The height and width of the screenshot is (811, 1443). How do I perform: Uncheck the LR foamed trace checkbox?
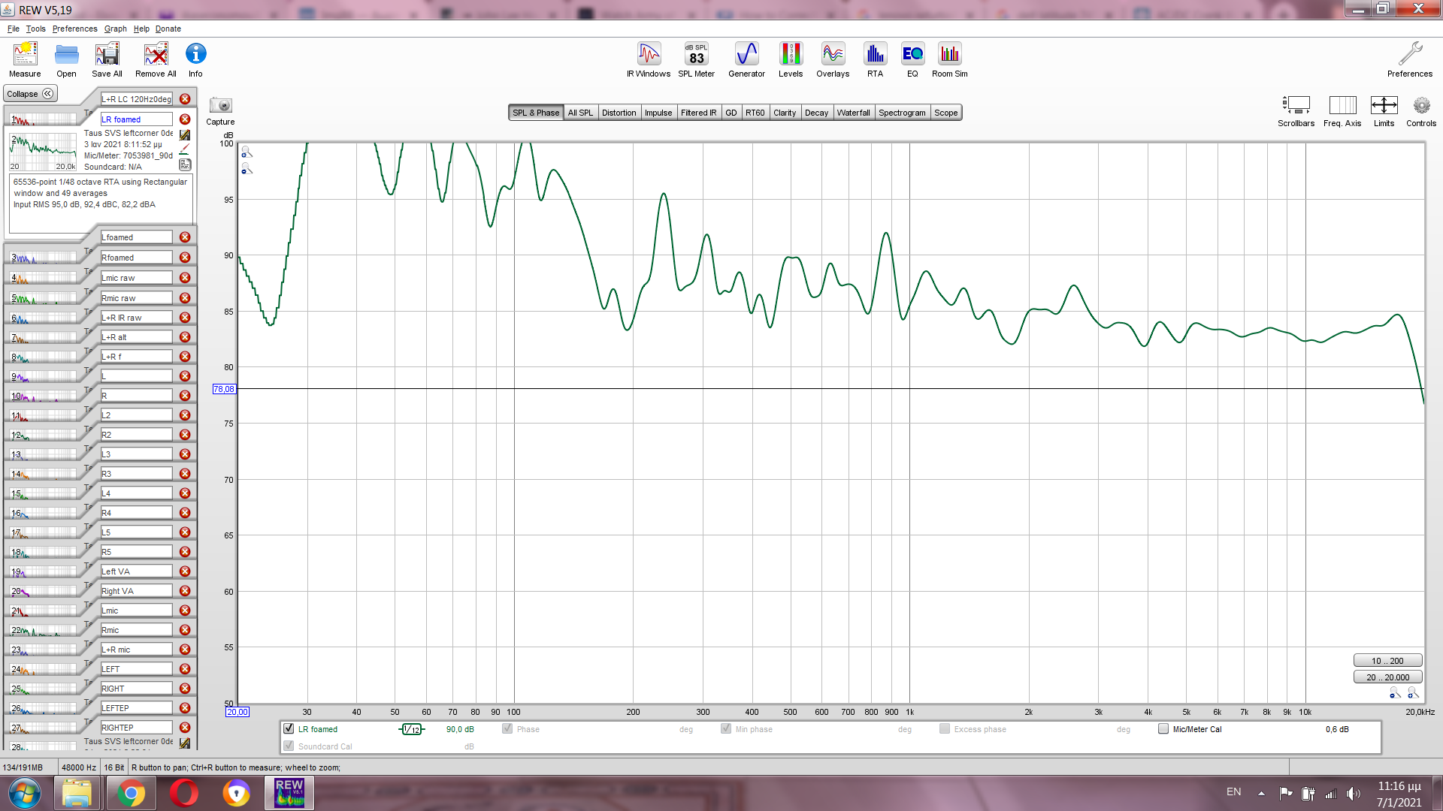click(x=289, y=728)
